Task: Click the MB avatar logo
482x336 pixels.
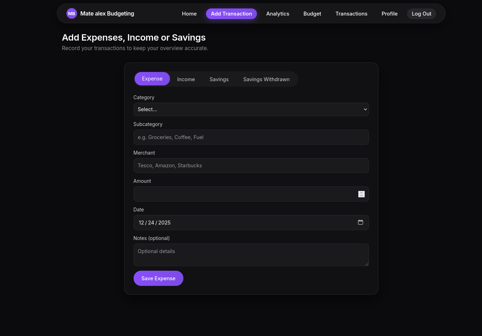Action: click(71, 14)
